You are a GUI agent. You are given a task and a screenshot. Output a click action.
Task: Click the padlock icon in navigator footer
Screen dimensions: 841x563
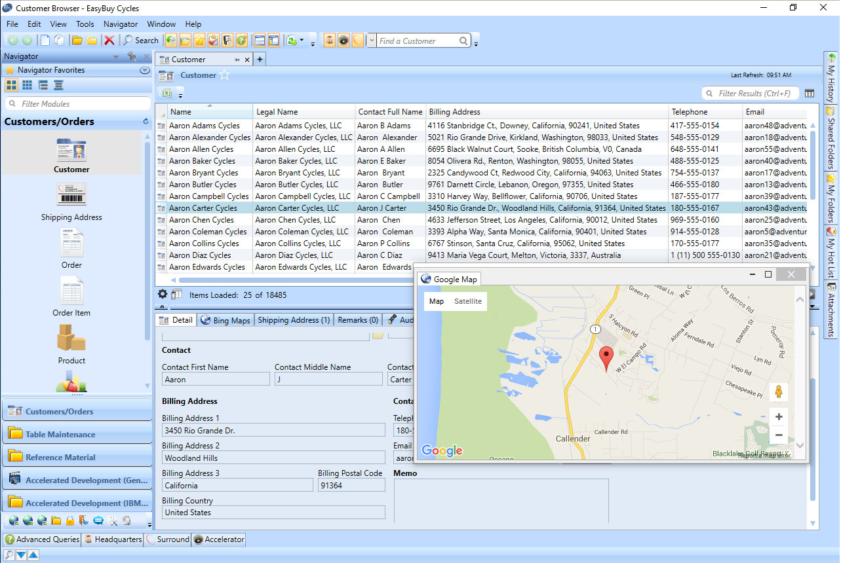tap(70, 521)
